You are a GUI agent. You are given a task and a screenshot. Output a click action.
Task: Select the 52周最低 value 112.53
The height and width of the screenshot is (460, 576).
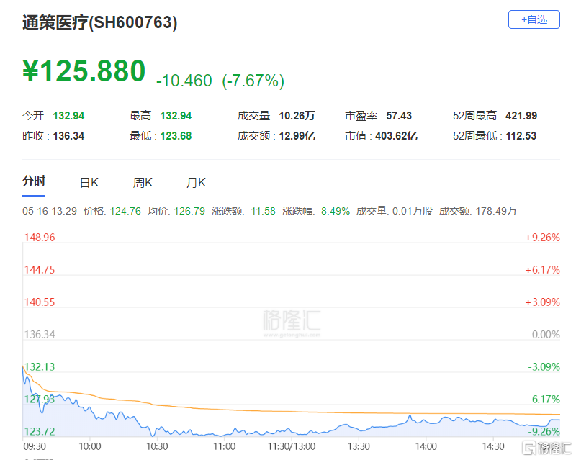tap(521, 136)
